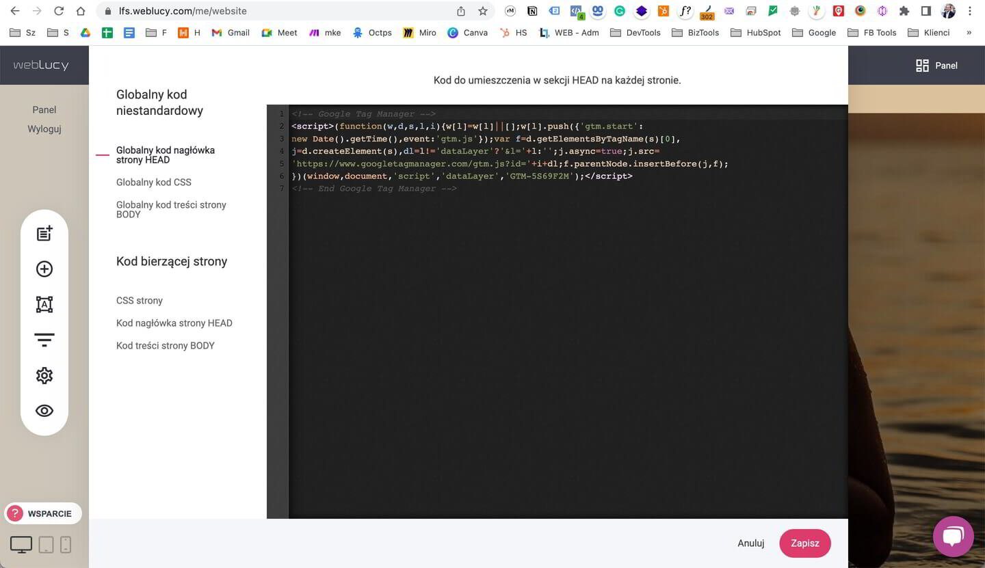Cancel edits using the Anuluj button

750,543
